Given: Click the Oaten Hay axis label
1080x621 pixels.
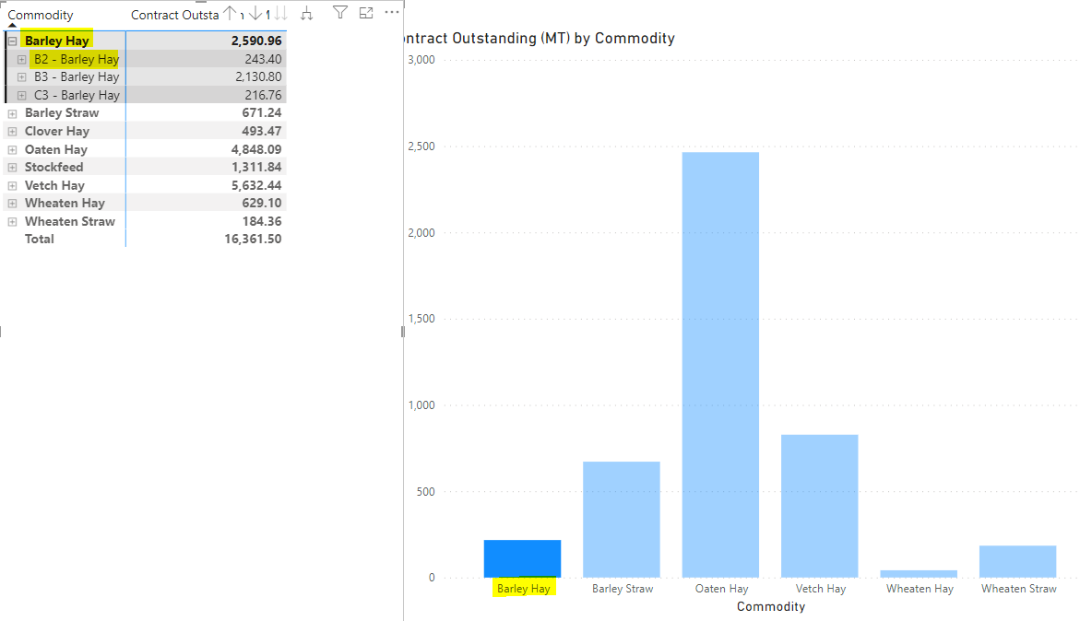Looking at the screenshot, I should (721, 589).
